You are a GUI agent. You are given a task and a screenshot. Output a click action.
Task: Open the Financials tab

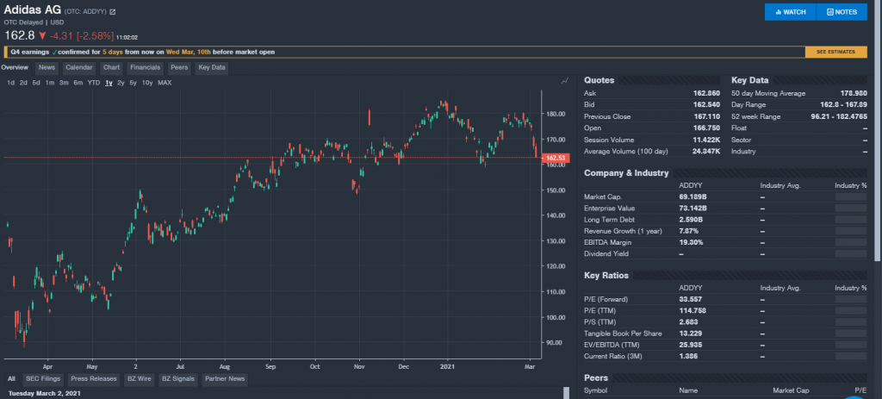click(x=145, y=67)
